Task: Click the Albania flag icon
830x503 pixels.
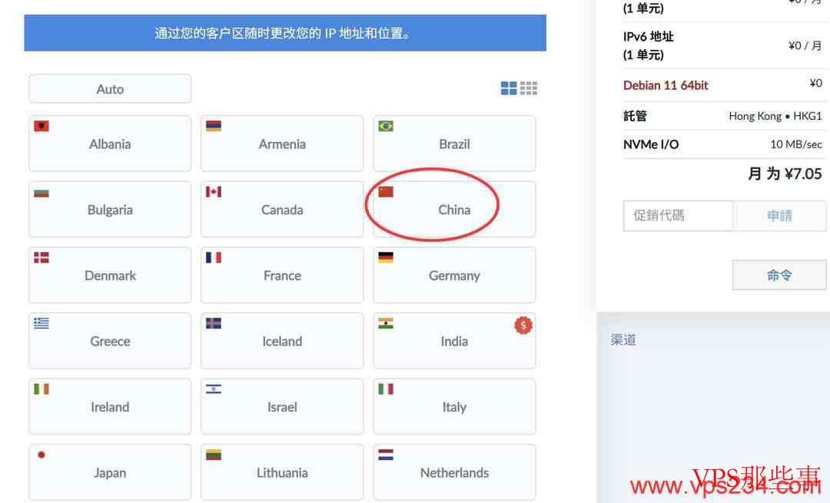Action: tap(41, 126)
